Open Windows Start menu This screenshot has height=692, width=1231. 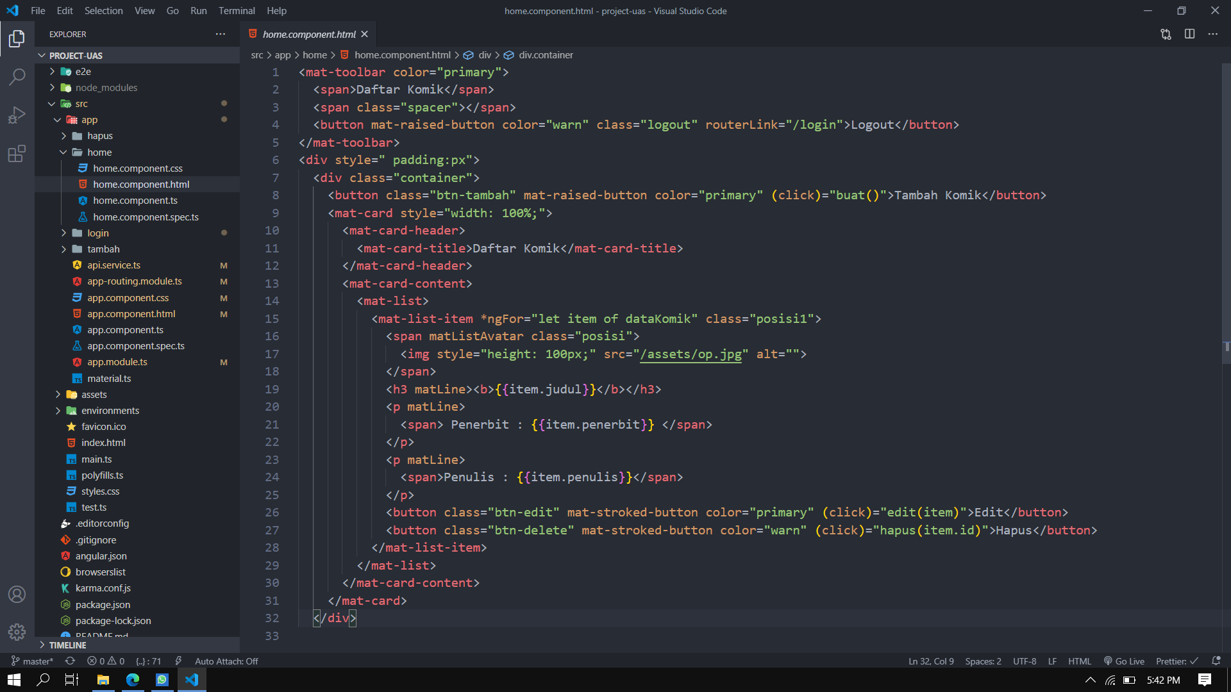click(14, 680)
